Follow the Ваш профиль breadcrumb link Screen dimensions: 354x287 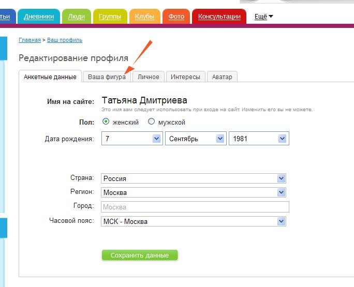[x=65, y=40]
